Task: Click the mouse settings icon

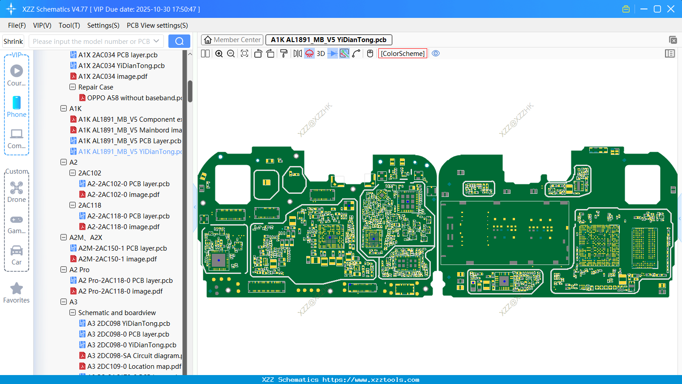Action: [370, 54]
